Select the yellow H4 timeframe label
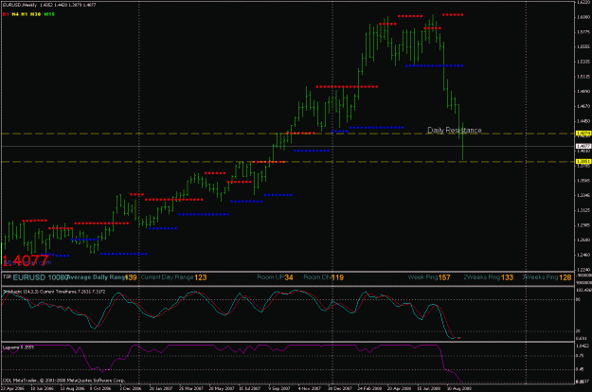 [15, 14]
